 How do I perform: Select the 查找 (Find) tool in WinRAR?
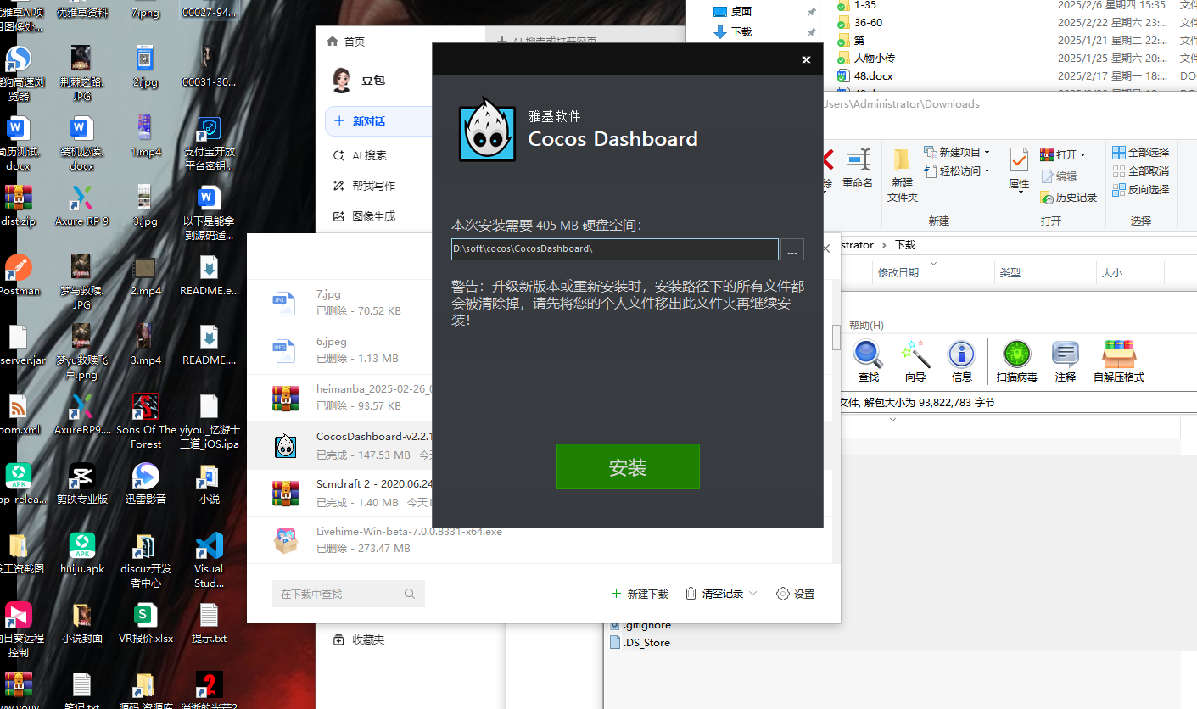coord(867,360)
